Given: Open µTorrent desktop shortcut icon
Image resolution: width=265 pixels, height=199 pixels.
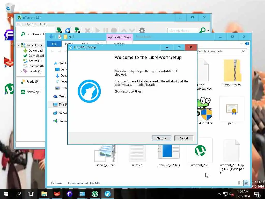Looking at the screenshot, I should click(x=9, y=89).
